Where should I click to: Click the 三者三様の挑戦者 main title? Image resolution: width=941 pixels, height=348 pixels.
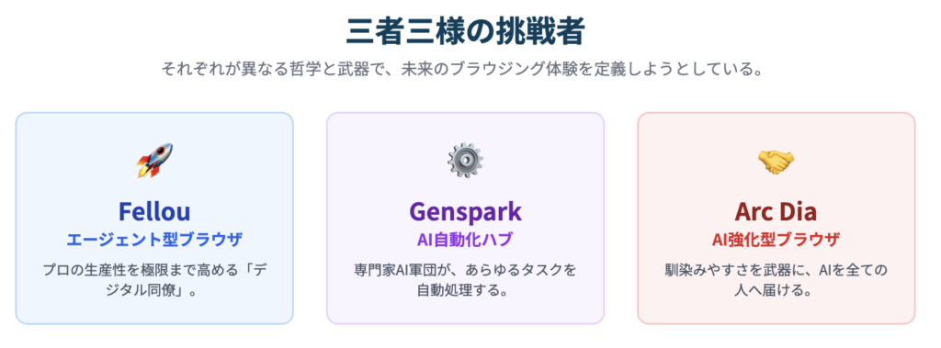tap(464, 31)
